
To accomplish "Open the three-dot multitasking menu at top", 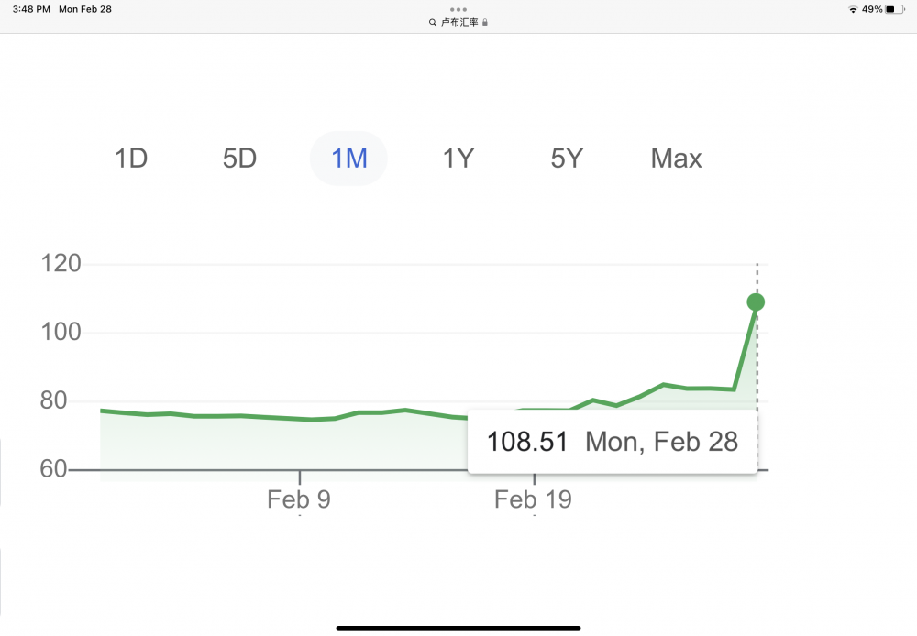I will (458, 9).
